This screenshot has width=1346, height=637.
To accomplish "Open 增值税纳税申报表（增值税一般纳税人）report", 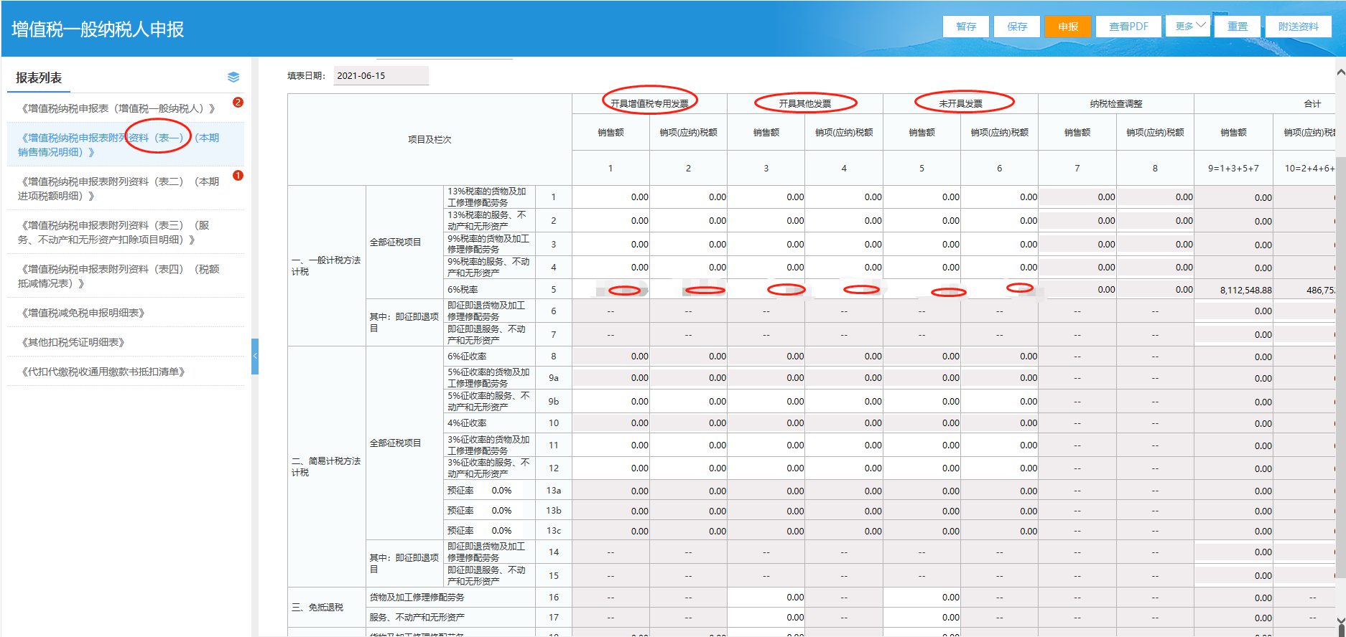I will pos(119,108).
